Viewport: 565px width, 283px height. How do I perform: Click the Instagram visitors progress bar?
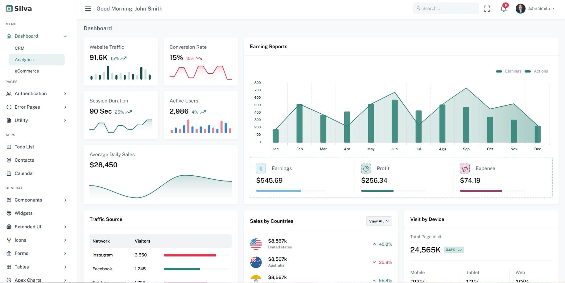[x=196, y=255]
